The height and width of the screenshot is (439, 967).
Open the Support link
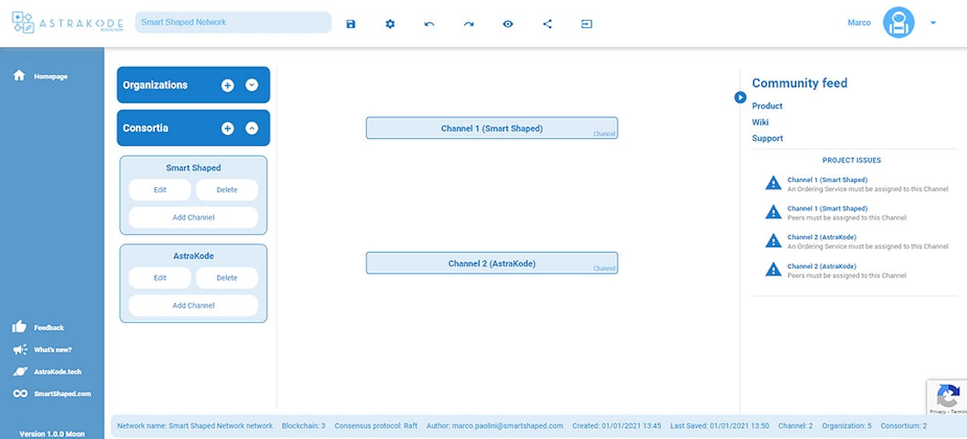pyautogui.click(x=767, y=139)
